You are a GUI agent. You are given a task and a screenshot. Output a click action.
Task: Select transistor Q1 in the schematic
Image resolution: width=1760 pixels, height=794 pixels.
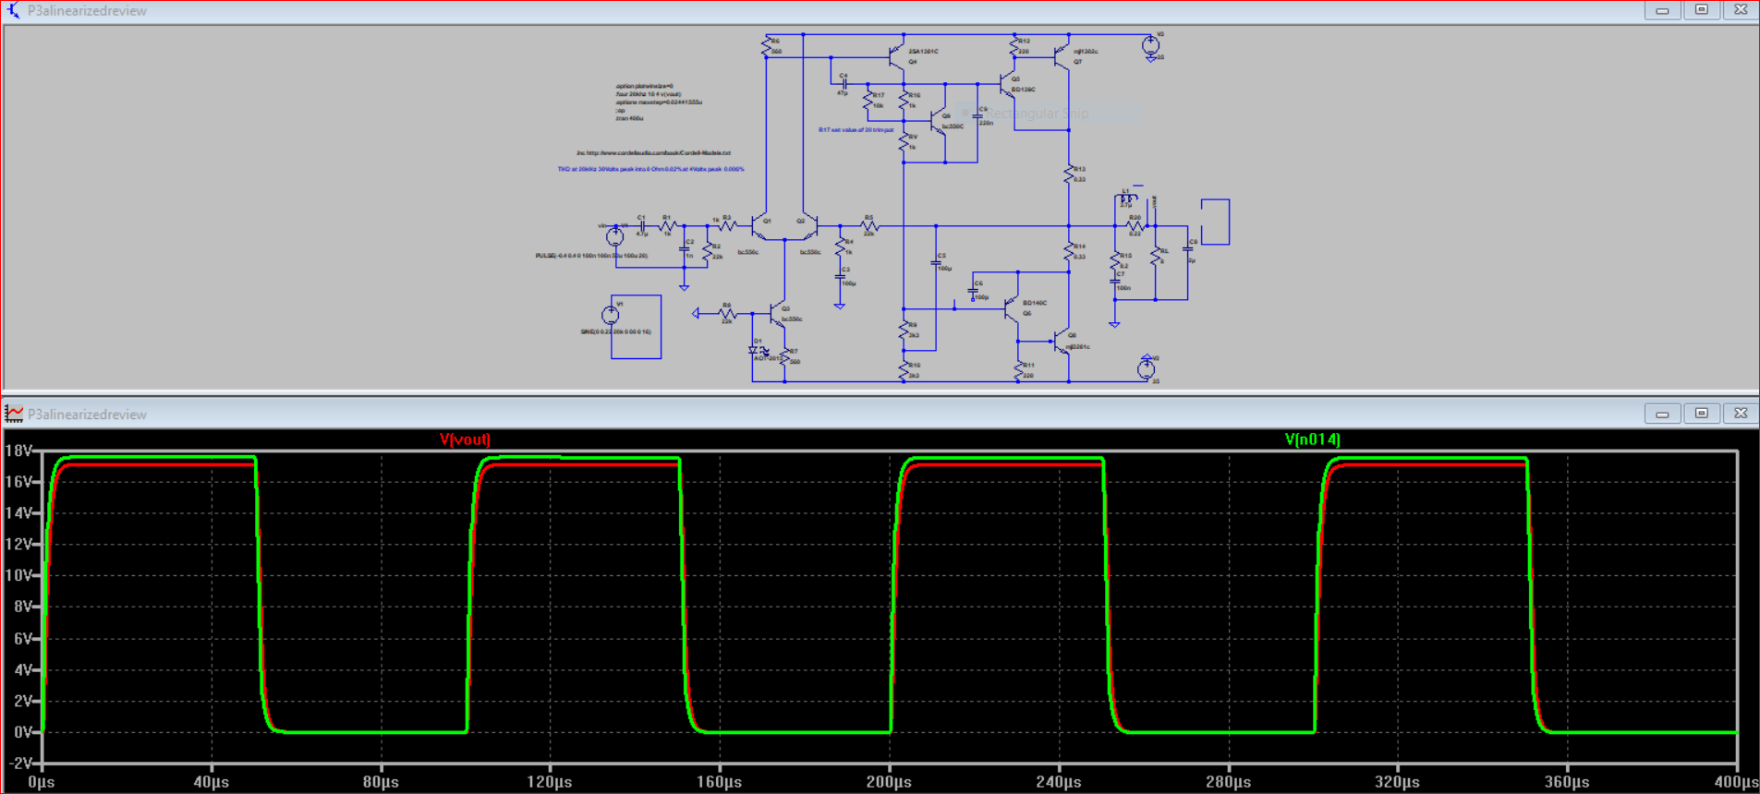[x=759, y=225]
